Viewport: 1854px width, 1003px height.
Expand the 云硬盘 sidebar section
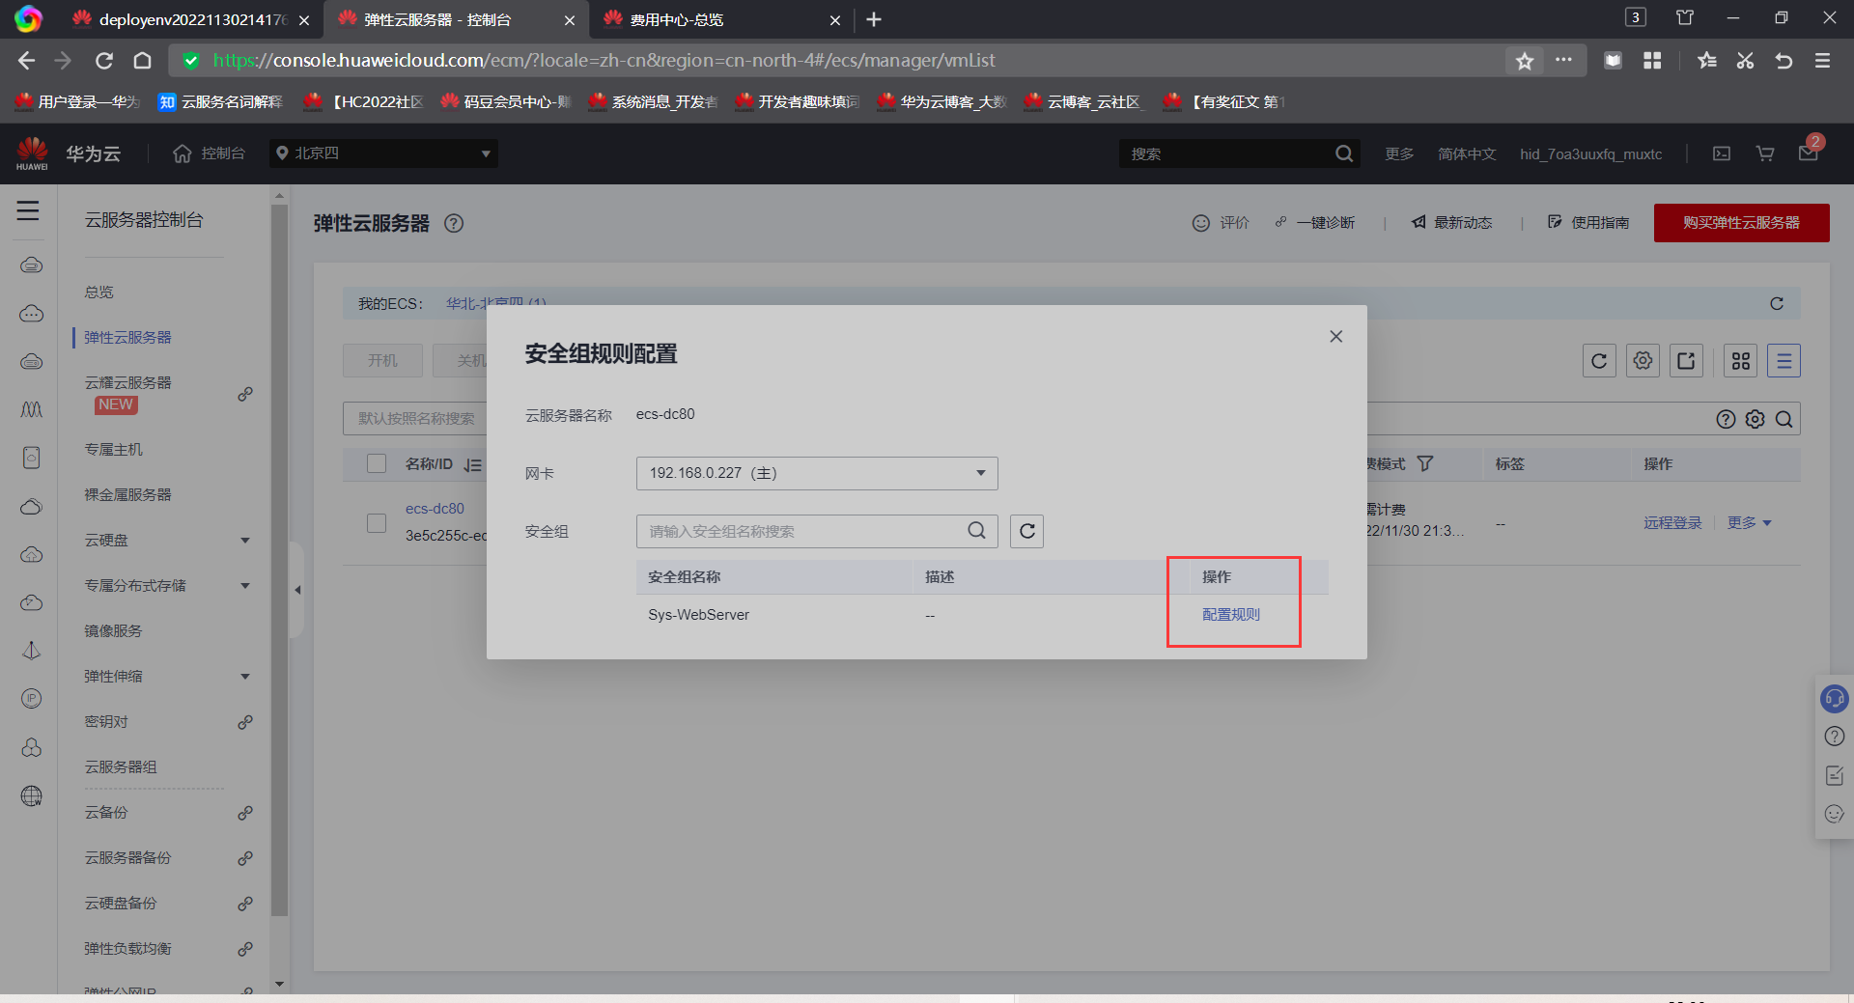[x=244, y=541]
